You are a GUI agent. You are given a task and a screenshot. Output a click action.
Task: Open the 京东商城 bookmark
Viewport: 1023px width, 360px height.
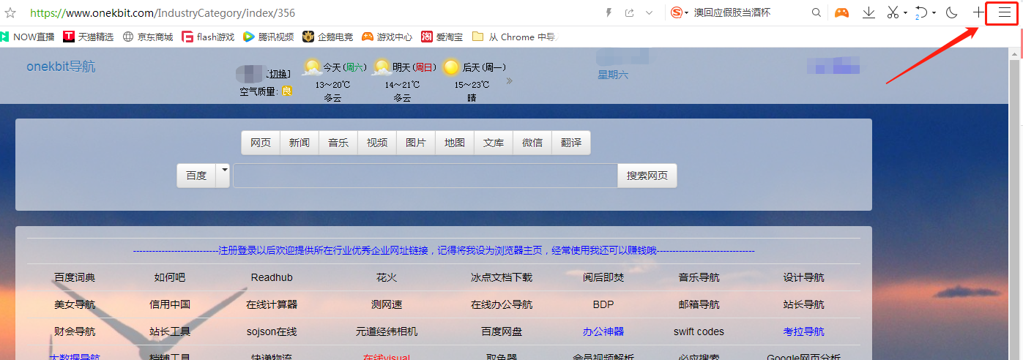tap(147, 37)
